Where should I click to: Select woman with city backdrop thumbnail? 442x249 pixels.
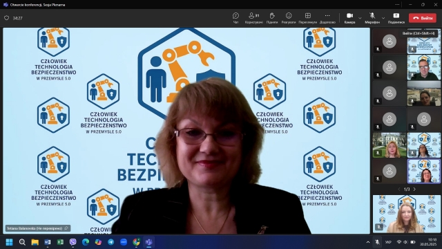coord(423,93)
